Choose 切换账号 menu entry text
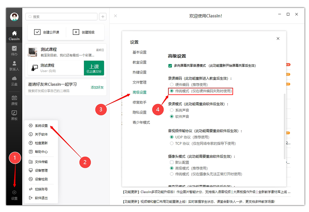 coord(42,189)
